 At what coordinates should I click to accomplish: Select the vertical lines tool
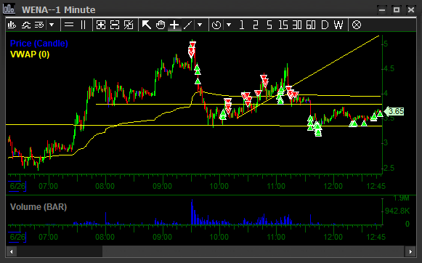tap(83, 25)
